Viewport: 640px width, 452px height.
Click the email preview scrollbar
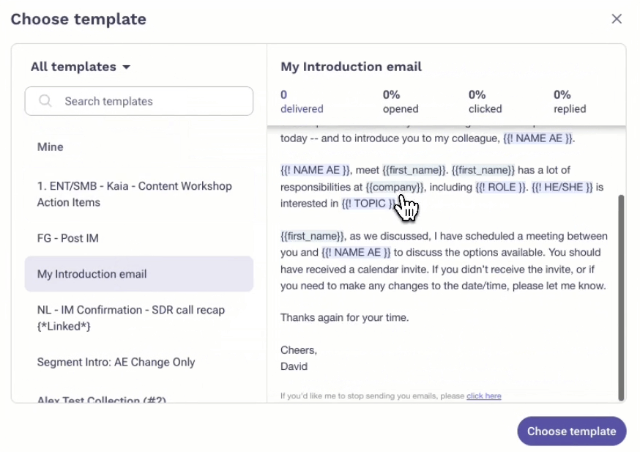pyautogui.click(x=621, y=297)
